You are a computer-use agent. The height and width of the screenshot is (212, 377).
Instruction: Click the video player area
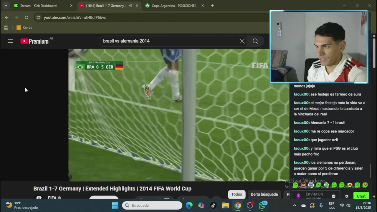tap(179, 115)
